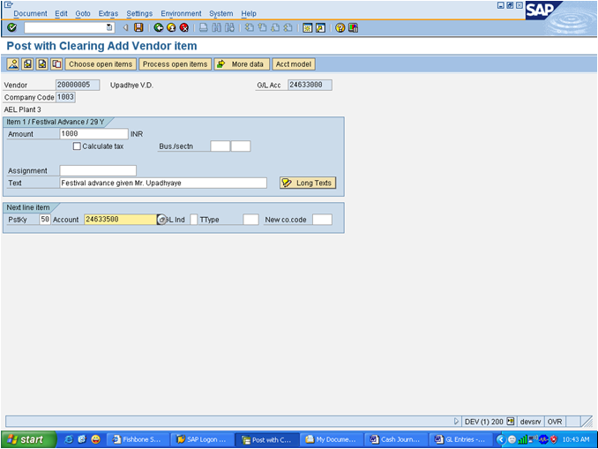
Task: Click the OVR status bar entry
Action: 555,422
